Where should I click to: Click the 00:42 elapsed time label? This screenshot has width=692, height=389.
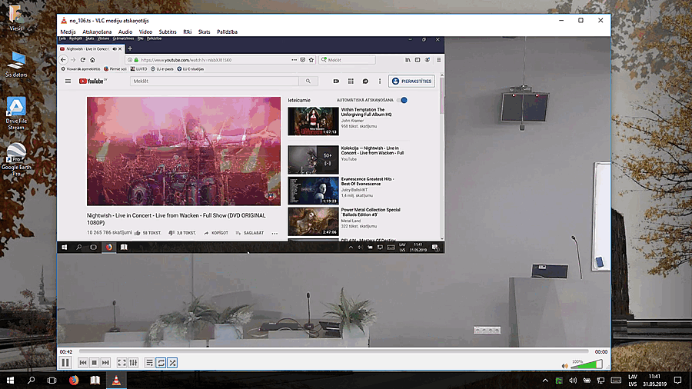point(66,351)
